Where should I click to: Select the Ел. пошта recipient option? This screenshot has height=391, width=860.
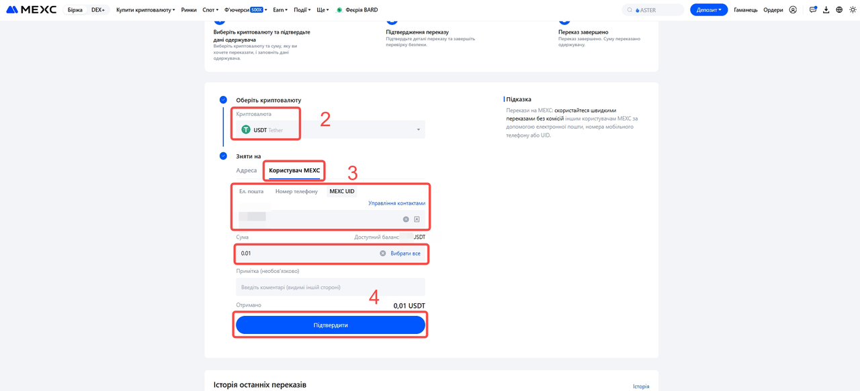tap(251, 191)
